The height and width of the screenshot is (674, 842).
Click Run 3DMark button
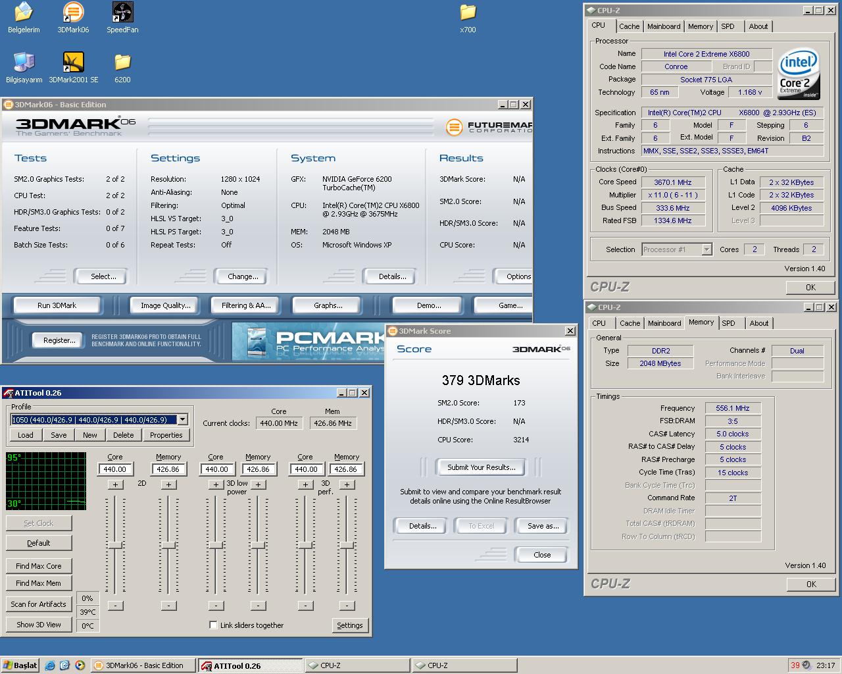point(57,305)
